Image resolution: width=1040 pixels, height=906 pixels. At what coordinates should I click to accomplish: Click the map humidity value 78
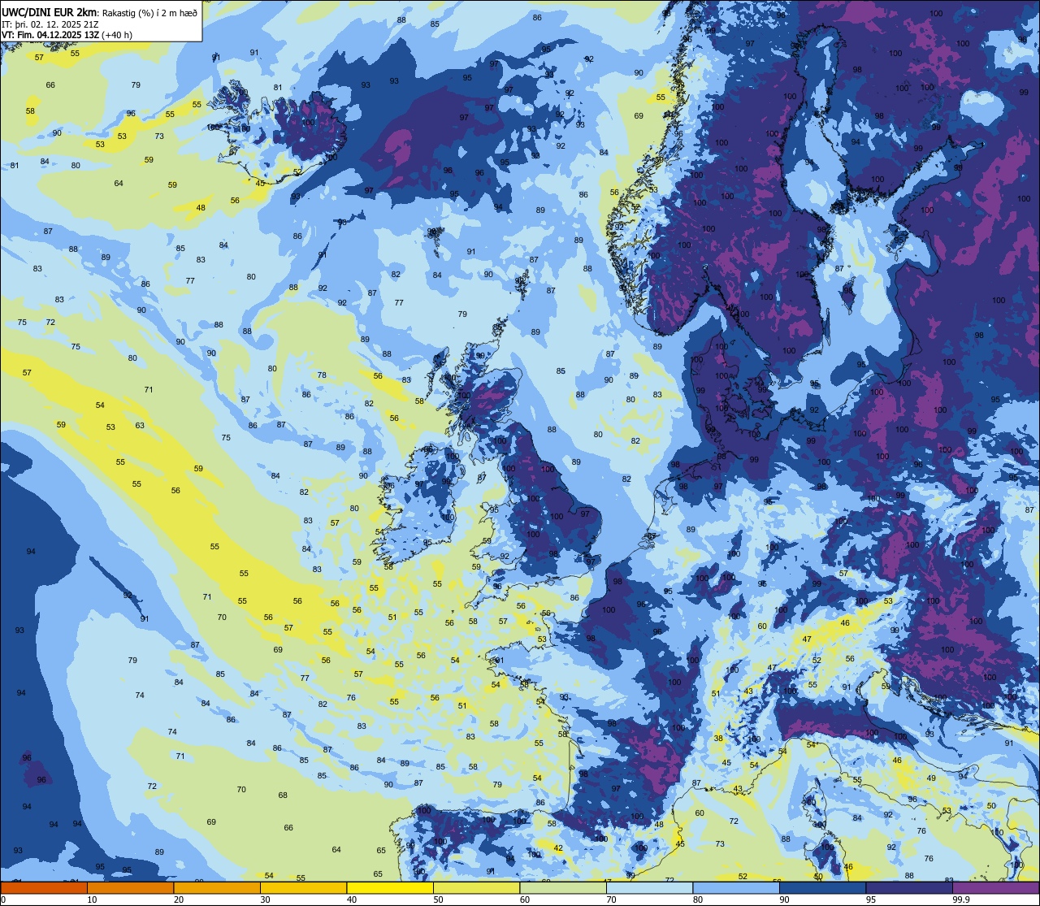click(322, 375)
